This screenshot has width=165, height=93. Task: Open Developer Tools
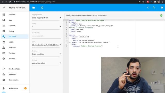[14, 69]
